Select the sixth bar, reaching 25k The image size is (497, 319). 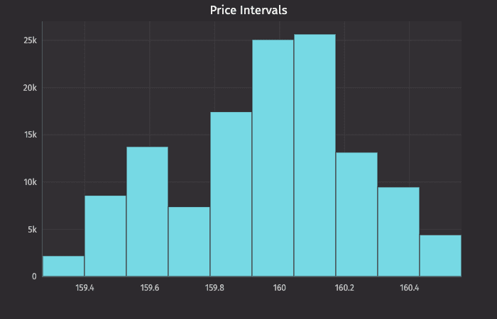(273, 157)
